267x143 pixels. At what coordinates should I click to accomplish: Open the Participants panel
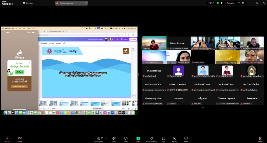[99, 138]
